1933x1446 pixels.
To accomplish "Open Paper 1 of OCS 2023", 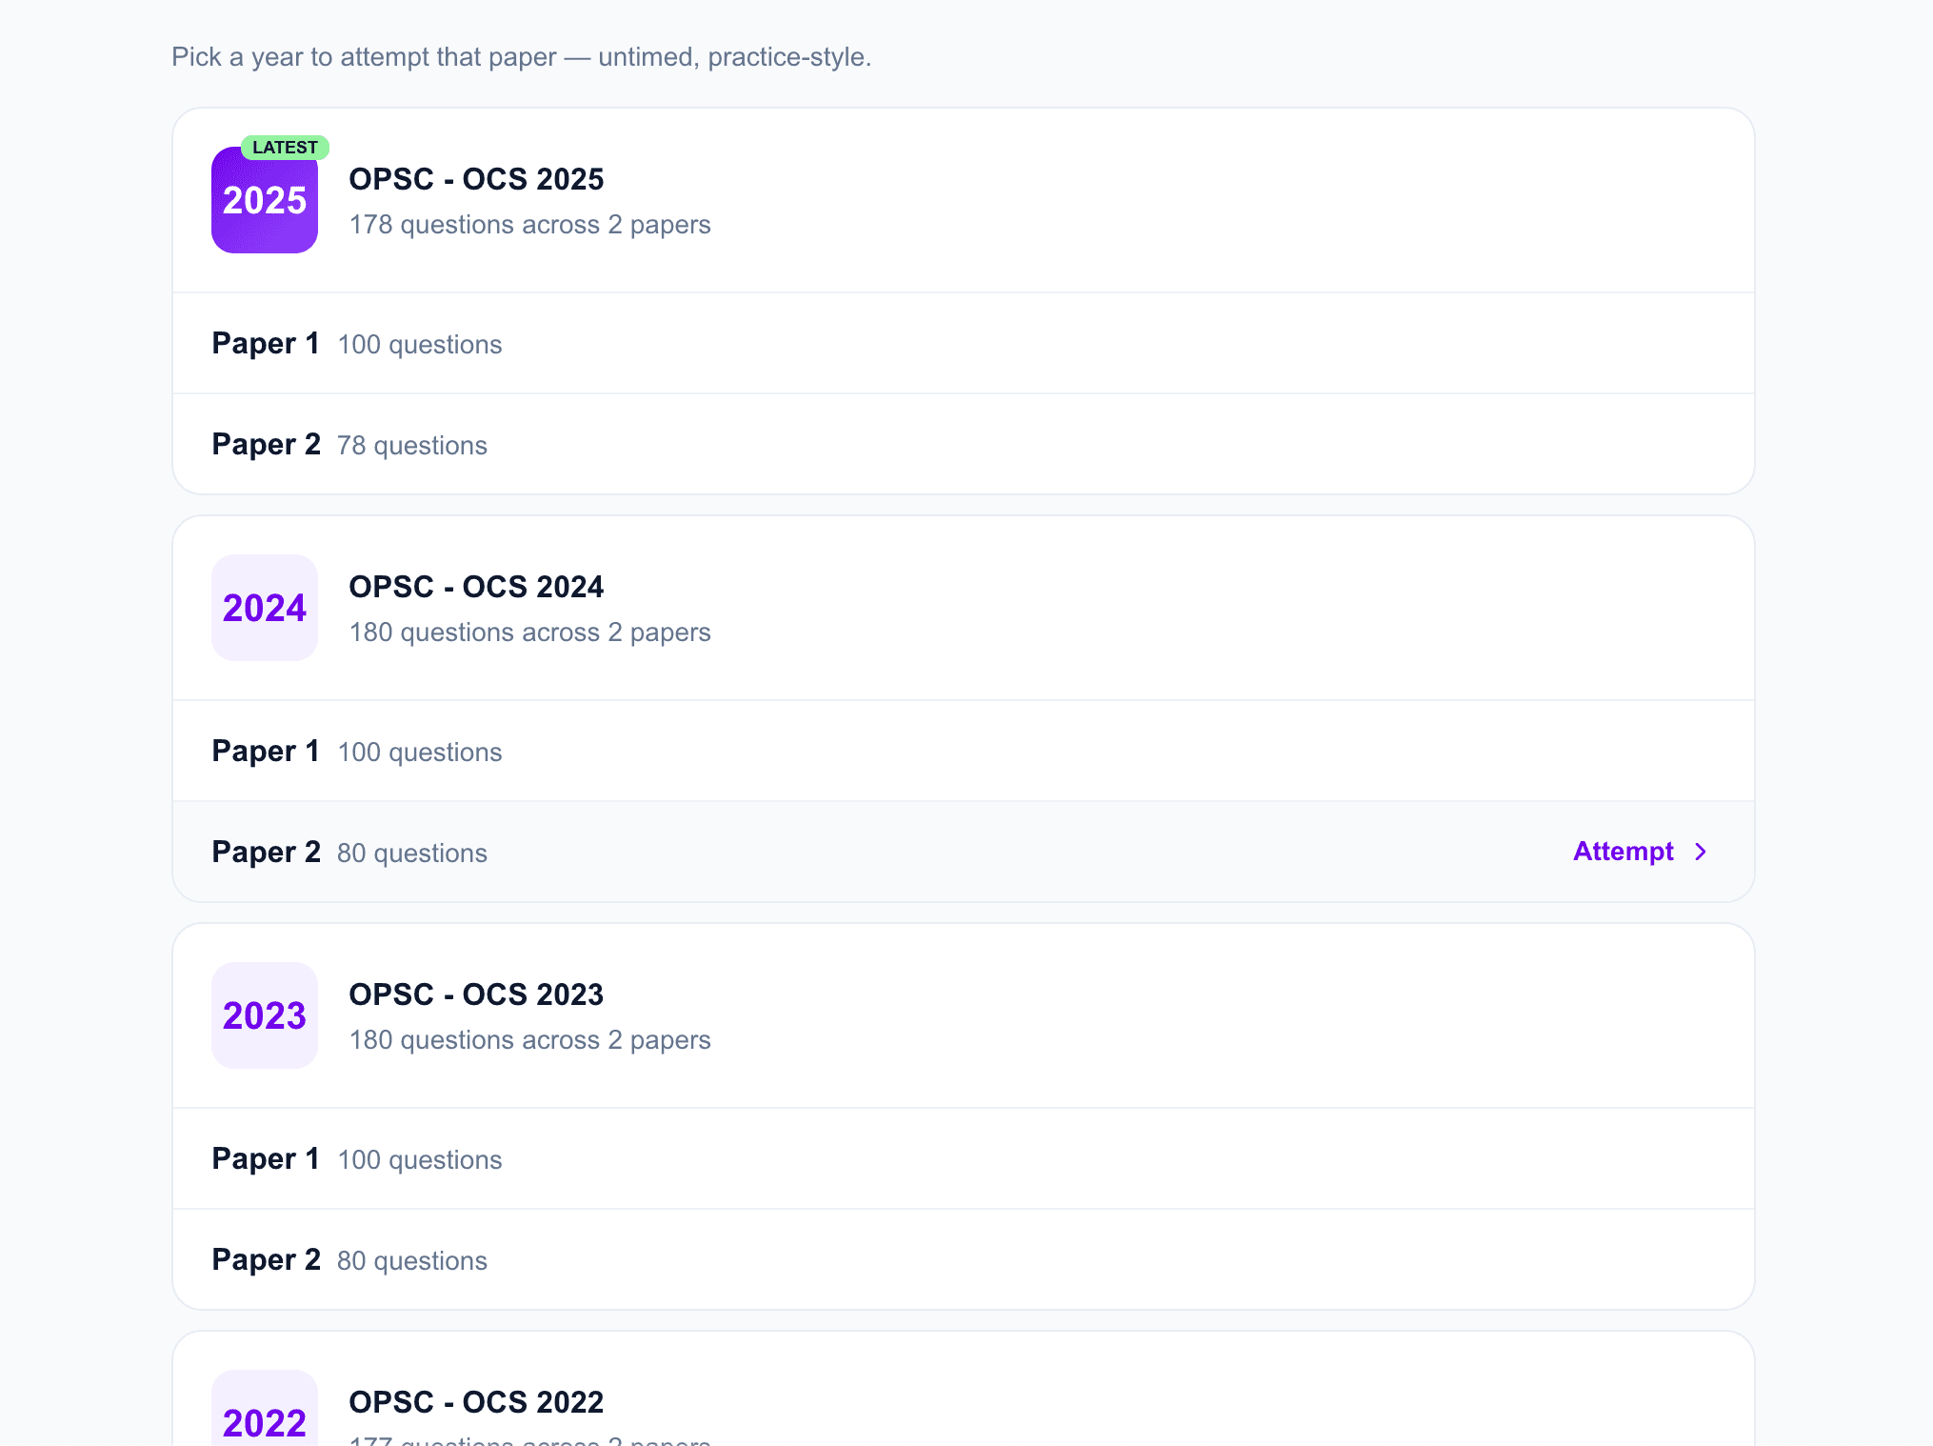I will point(964,1158).
